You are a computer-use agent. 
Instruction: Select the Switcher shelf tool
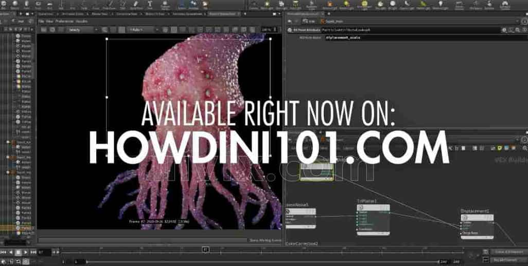coord(489,5)
